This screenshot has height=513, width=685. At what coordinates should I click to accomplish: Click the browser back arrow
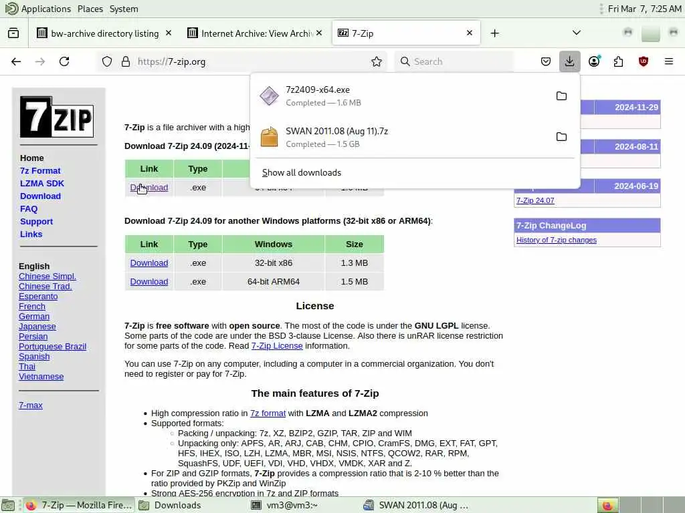(x=16, y=61)
